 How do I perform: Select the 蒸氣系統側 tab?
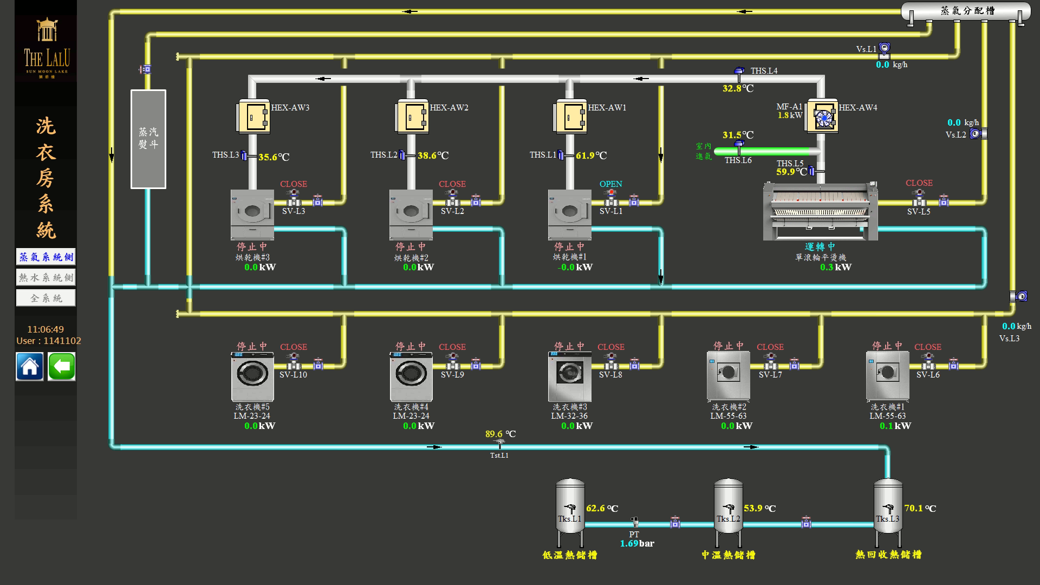(x=46, y=257)
